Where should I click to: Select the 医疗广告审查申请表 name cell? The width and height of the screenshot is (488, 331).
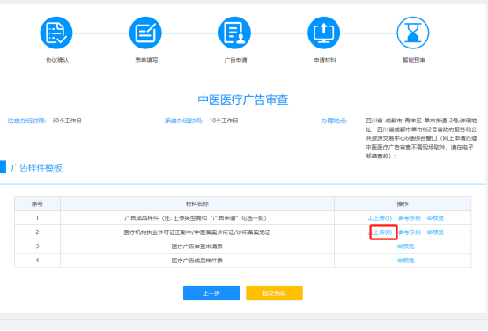(x=197, y=246)
